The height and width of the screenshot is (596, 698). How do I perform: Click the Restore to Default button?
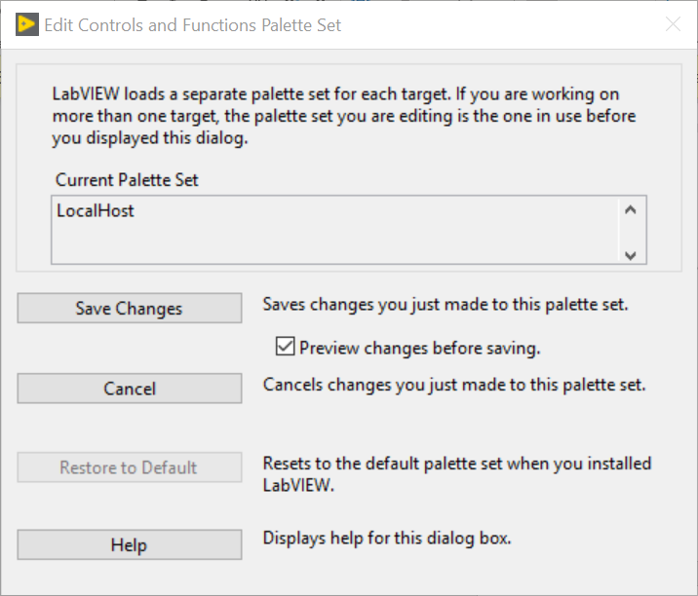point(130,467)
